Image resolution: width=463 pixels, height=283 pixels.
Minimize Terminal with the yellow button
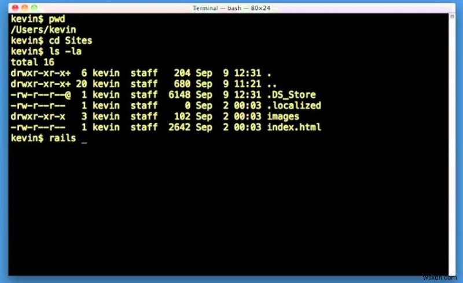click(25, 8)
